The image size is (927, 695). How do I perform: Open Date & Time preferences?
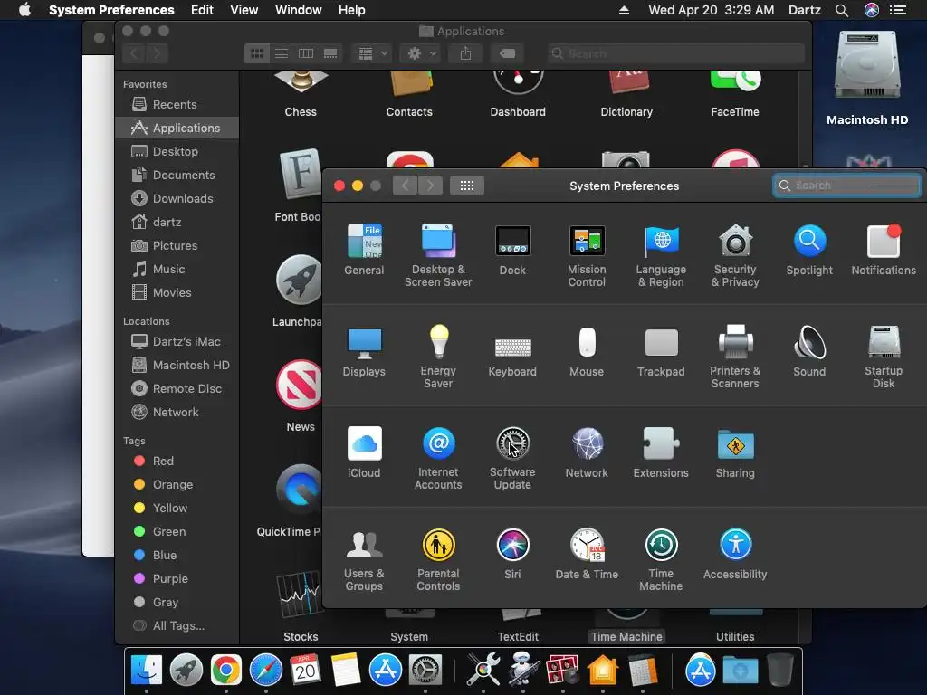[x=587, y=555]
